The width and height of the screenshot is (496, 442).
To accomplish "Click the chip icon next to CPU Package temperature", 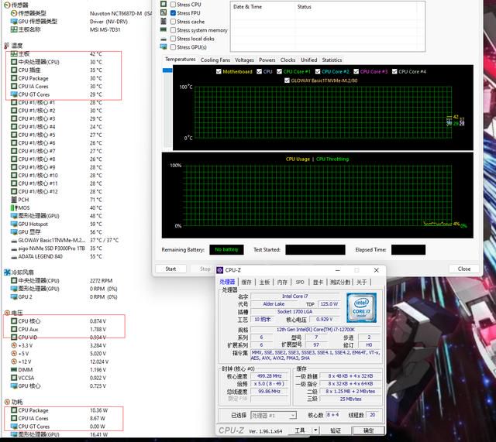I will point(14,78).
